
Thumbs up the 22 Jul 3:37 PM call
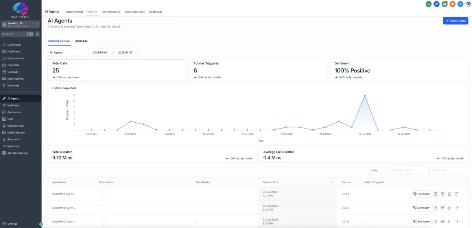[450, 221]
